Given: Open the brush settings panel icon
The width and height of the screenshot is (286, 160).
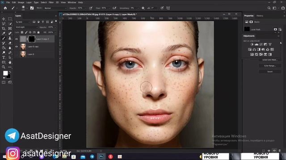Looking at the screenshot, I should coord(32,8).
